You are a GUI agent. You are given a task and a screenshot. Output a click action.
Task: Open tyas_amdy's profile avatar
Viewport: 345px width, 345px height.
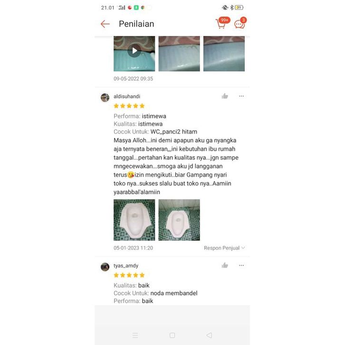pos(105,267)
